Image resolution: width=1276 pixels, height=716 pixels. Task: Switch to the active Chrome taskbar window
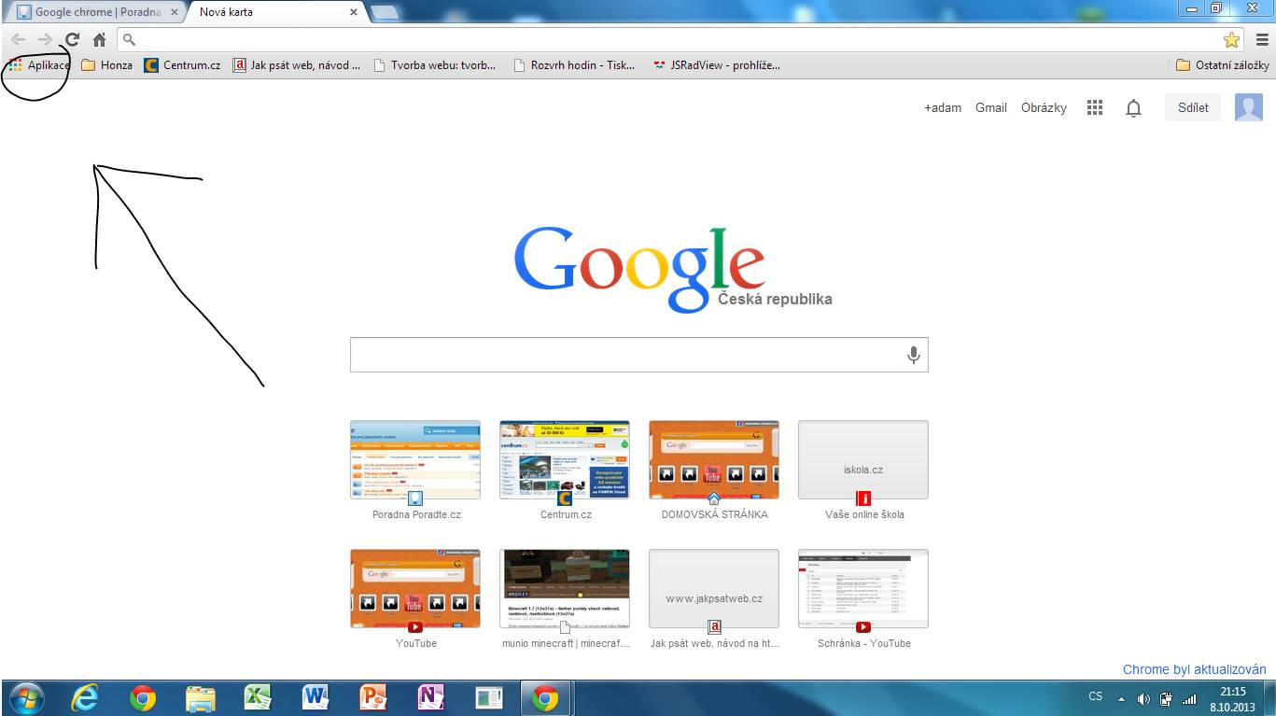(545, 698)
